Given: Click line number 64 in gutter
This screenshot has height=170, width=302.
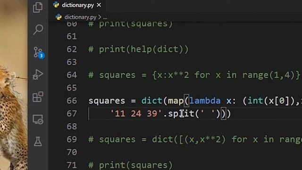Looking at the screenshot, I should click(x=72, y=75).
